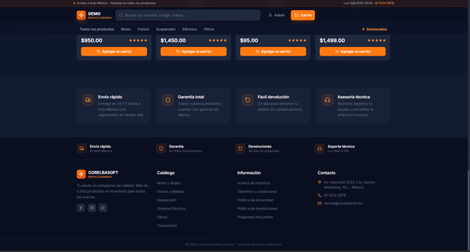Open Sistema Eléctrico catalog link

[x=171, y=208]
